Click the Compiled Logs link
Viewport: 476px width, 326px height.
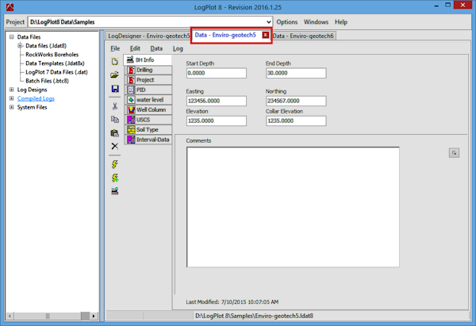36,98
